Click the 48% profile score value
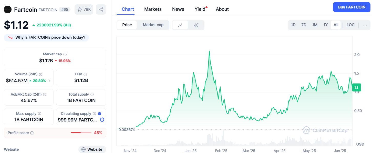372x153 pixels. click(x=98, y=133)
